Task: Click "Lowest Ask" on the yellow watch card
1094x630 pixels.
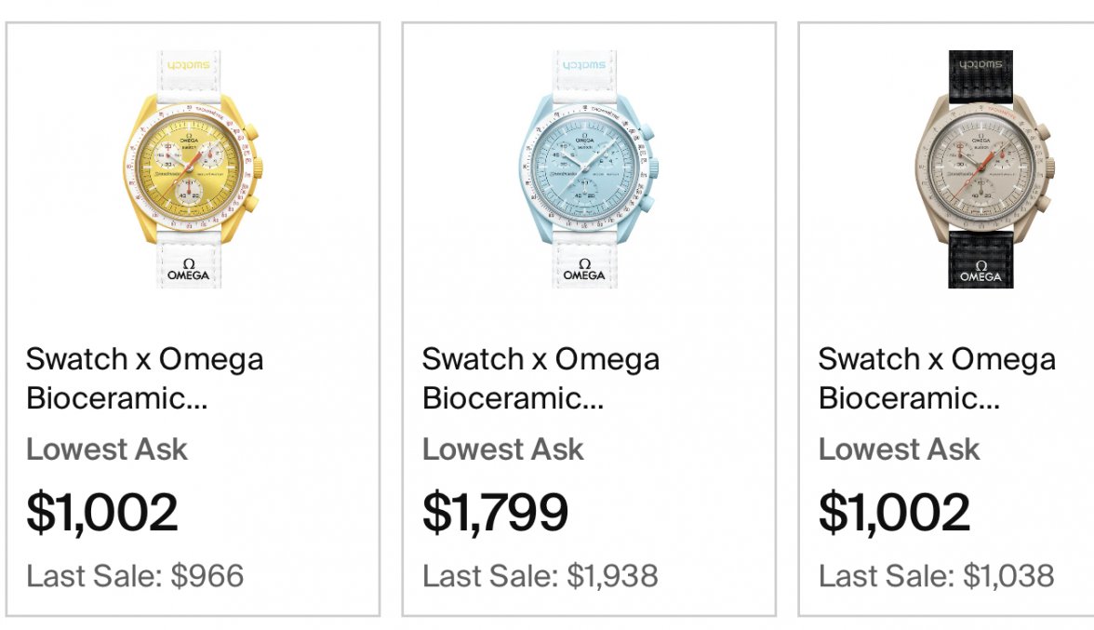Action: pos(107,449)
